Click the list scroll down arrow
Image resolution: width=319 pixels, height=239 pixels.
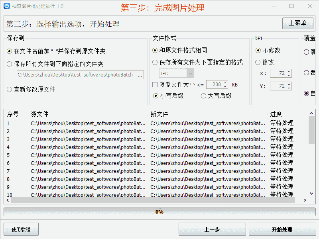(x=311, y=194)
